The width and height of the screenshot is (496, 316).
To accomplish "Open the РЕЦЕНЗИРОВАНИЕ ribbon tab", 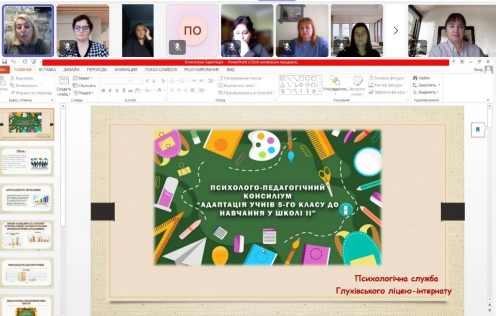I will 202,69.
